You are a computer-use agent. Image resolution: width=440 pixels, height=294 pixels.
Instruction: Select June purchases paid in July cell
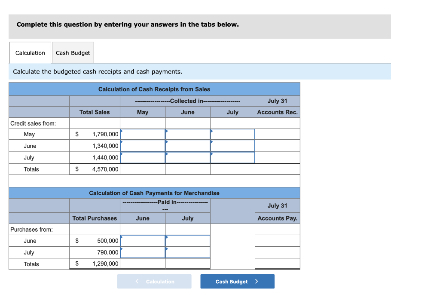tap(188, 241)
